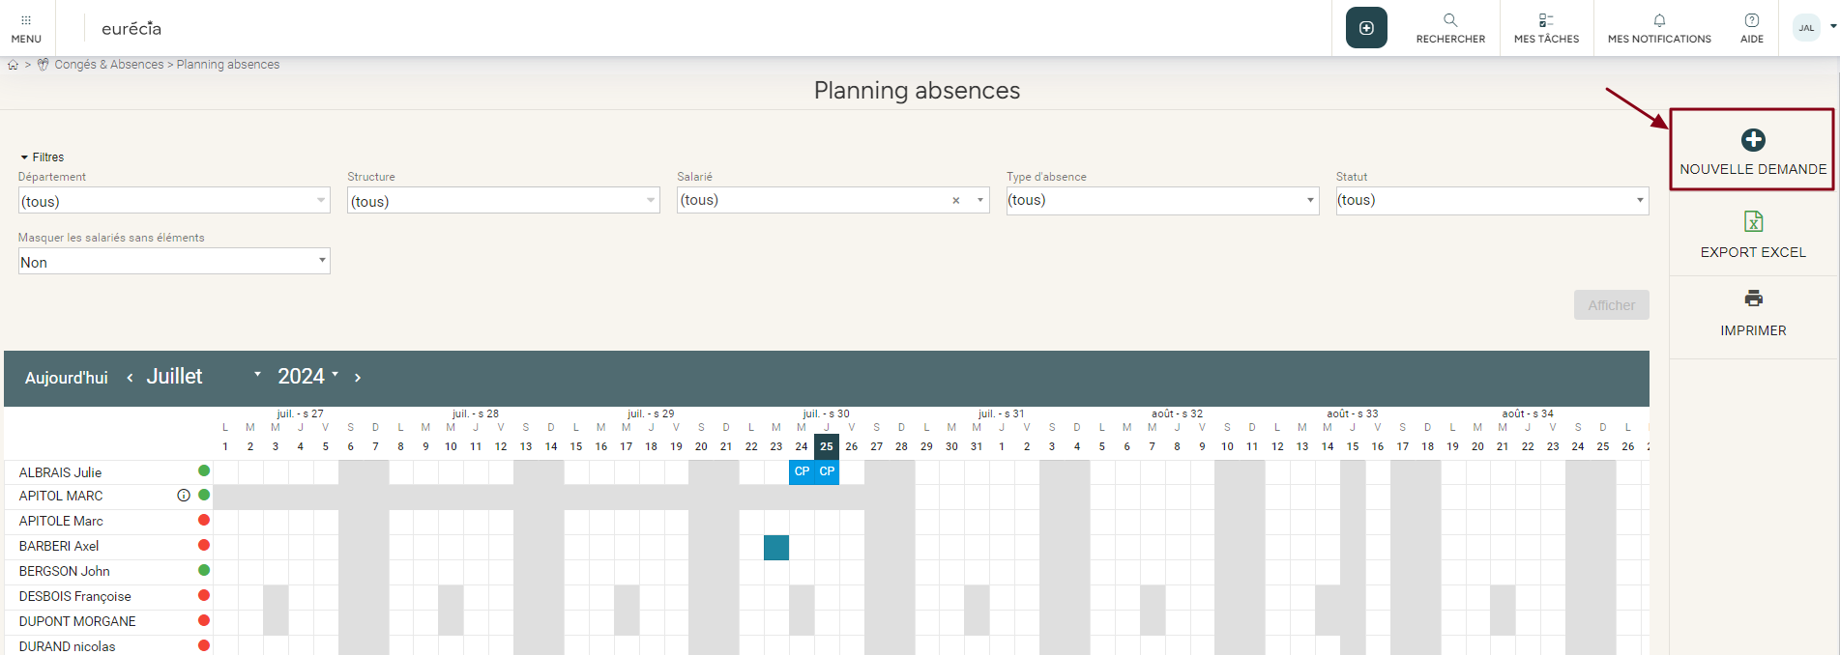Click the Imprimer printer icon
This screenshot has width=1840, height=655.
coord(1753,299)
